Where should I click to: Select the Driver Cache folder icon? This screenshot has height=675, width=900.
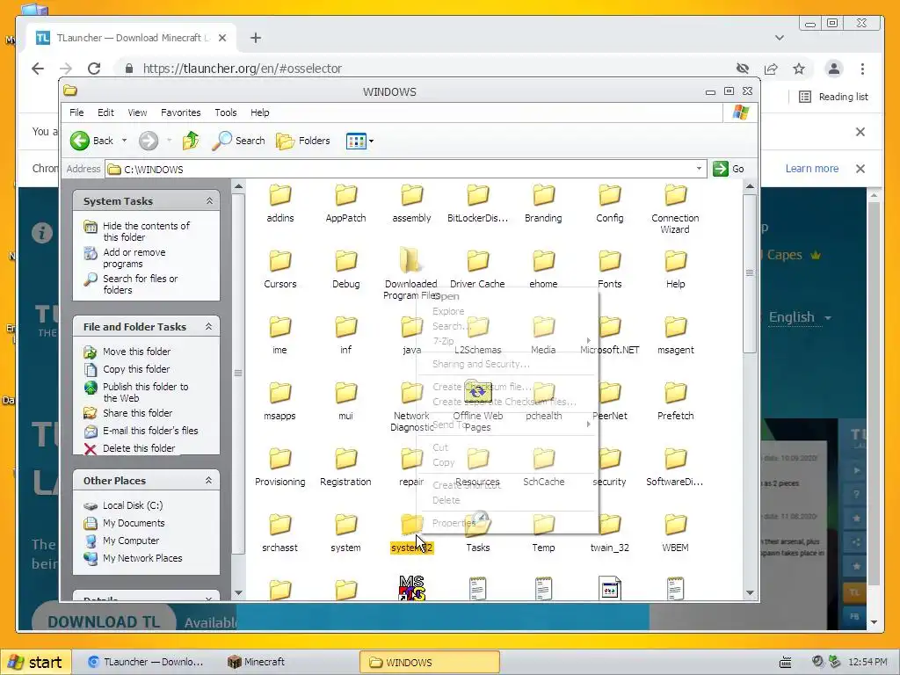pyautogui.click(x=477, y=261)
